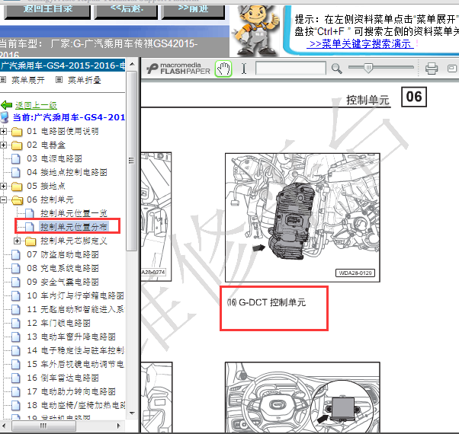Viewport: 459px width, 434px height.
Task: Click the folder icon for 控制单元芯脚定义
Action: 30,241
